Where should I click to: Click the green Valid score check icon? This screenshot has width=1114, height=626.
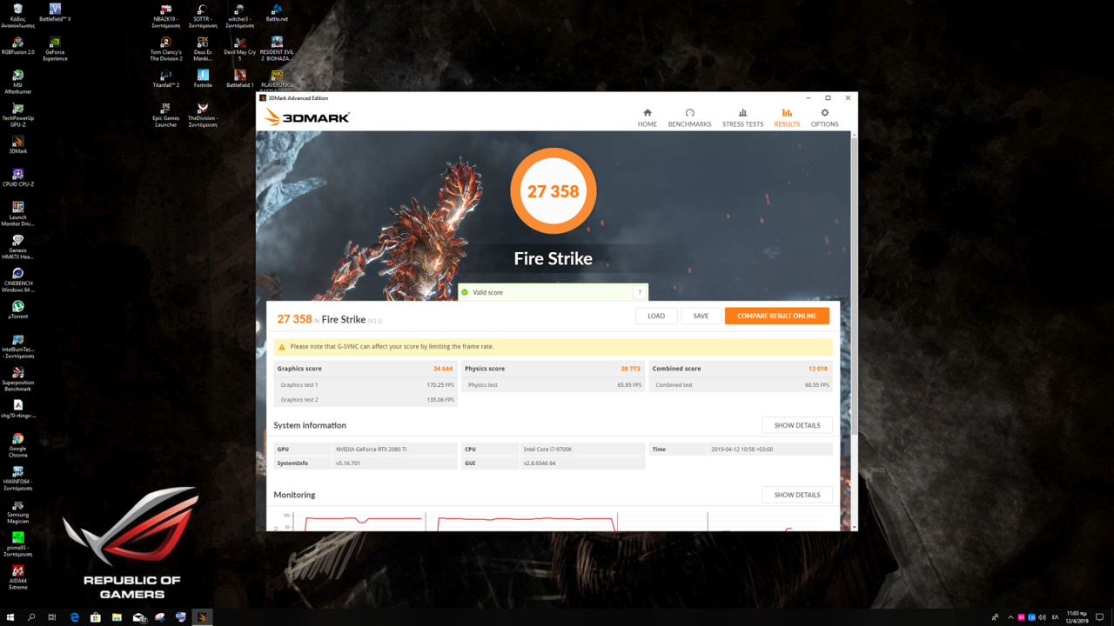(x=465, y=292)
